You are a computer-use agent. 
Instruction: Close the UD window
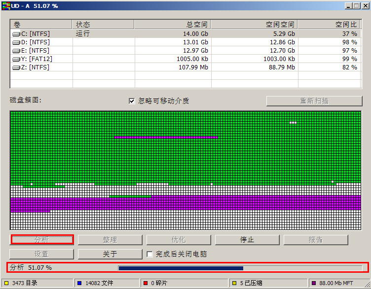coord(365,6)
